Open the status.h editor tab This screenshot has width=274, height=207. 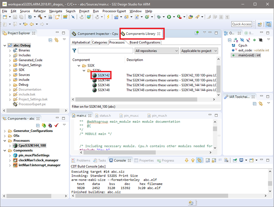103,116
